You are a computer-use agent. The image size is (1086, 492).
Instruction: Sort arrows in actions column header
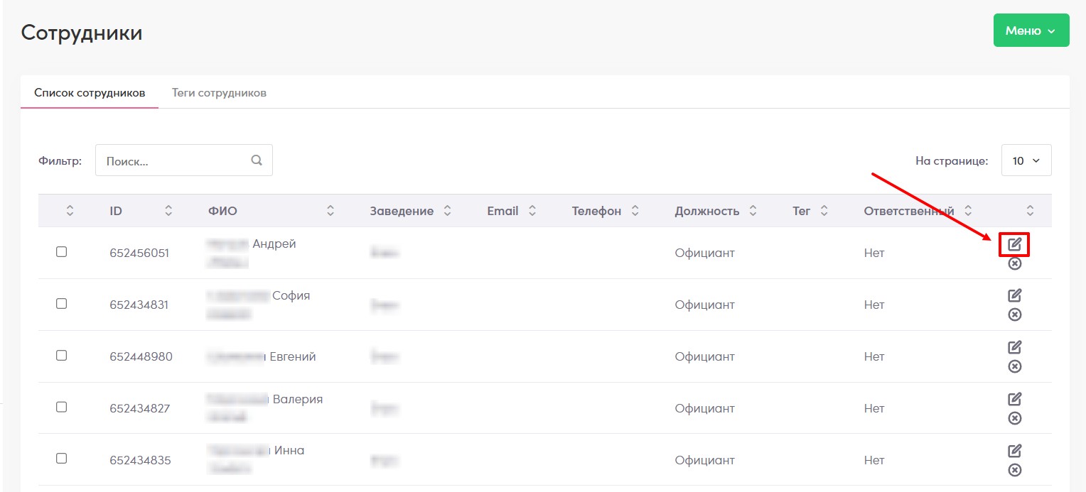tap(1031, 211)
